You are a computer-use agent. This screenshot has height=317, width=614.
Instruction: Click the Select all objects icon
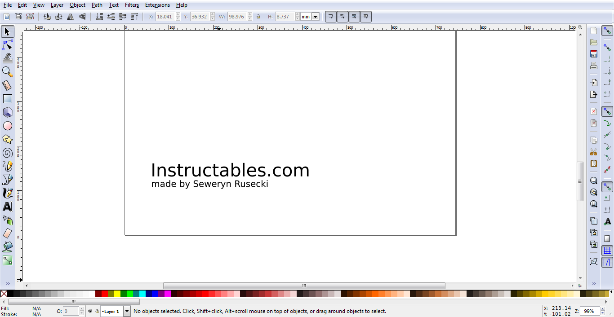point(7,17)
